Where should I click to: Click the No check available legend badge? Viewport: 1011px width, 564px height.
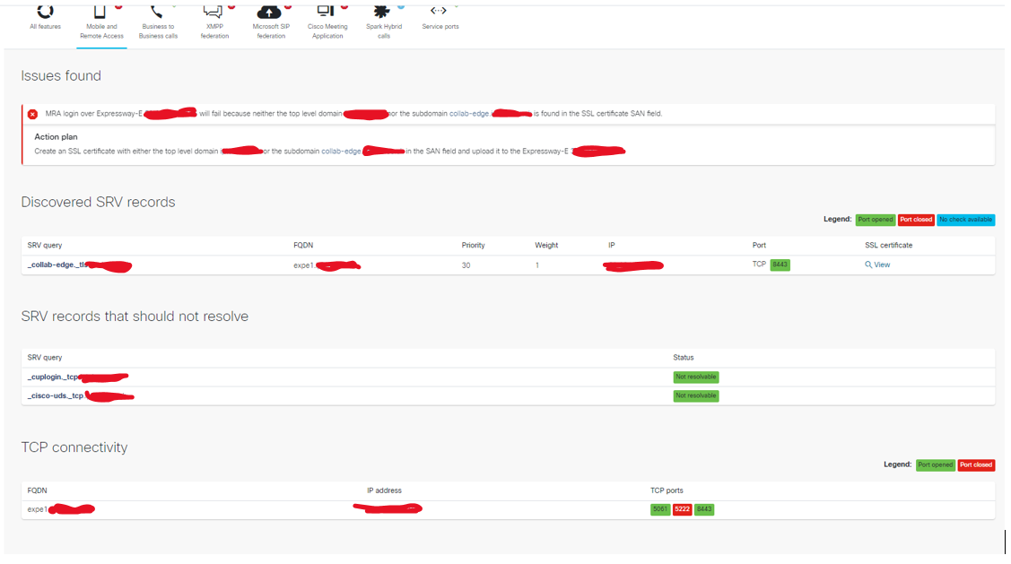click(964, 220)
